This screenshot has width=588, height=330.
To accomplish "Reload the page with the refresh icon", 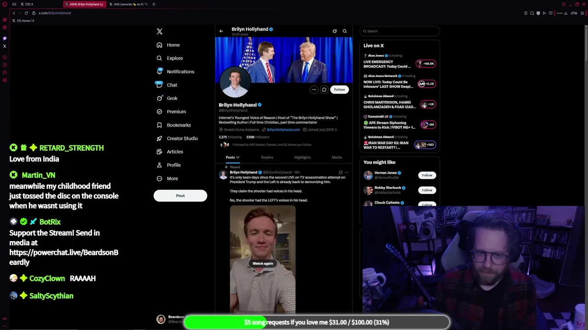I will 26,13.
